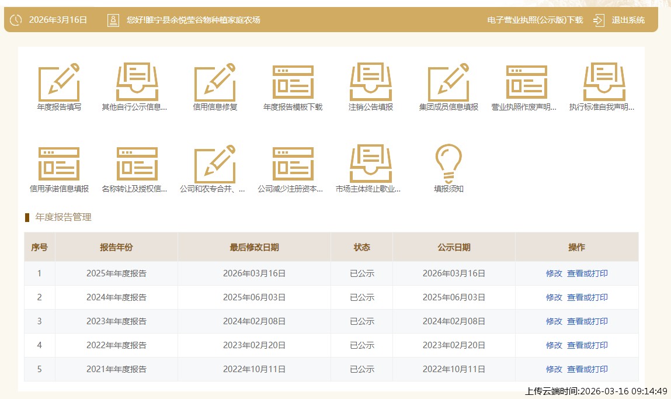Click the 报告年份 column header
The height and width of the screenshot is (399, 671).
point(116,247)
